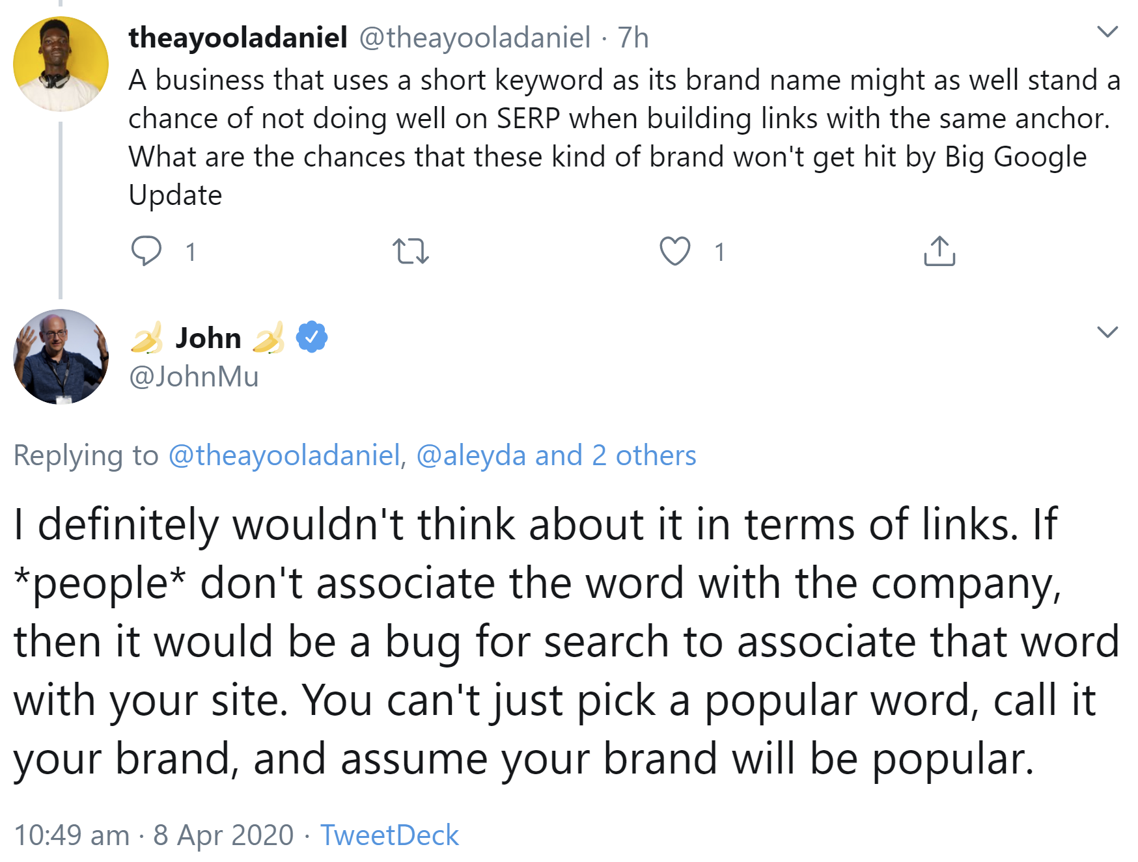Screen dimensions: 1138x862
Task: Open the TweetDeck source link
Action: pyautogui.click(x=389, y=835)
